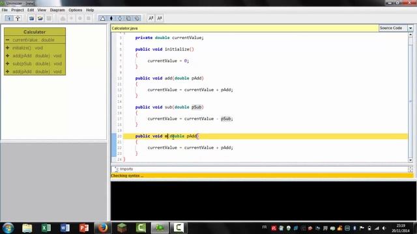
Task: Select the initialize() : void method
Action: 35,47
